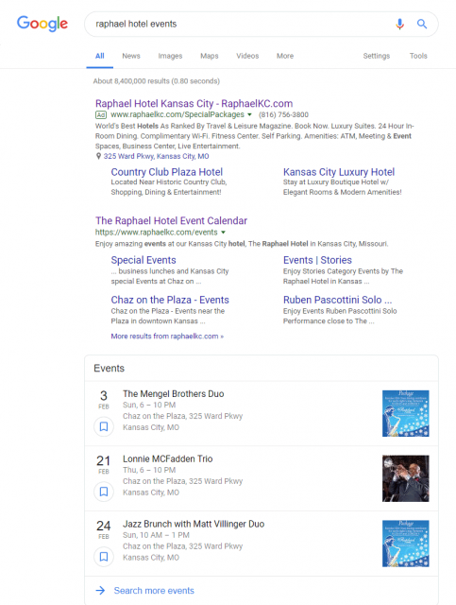Save The Mengel Brothers Duo event bookmark
Screen dimensions: 456x605
[104, 426]
